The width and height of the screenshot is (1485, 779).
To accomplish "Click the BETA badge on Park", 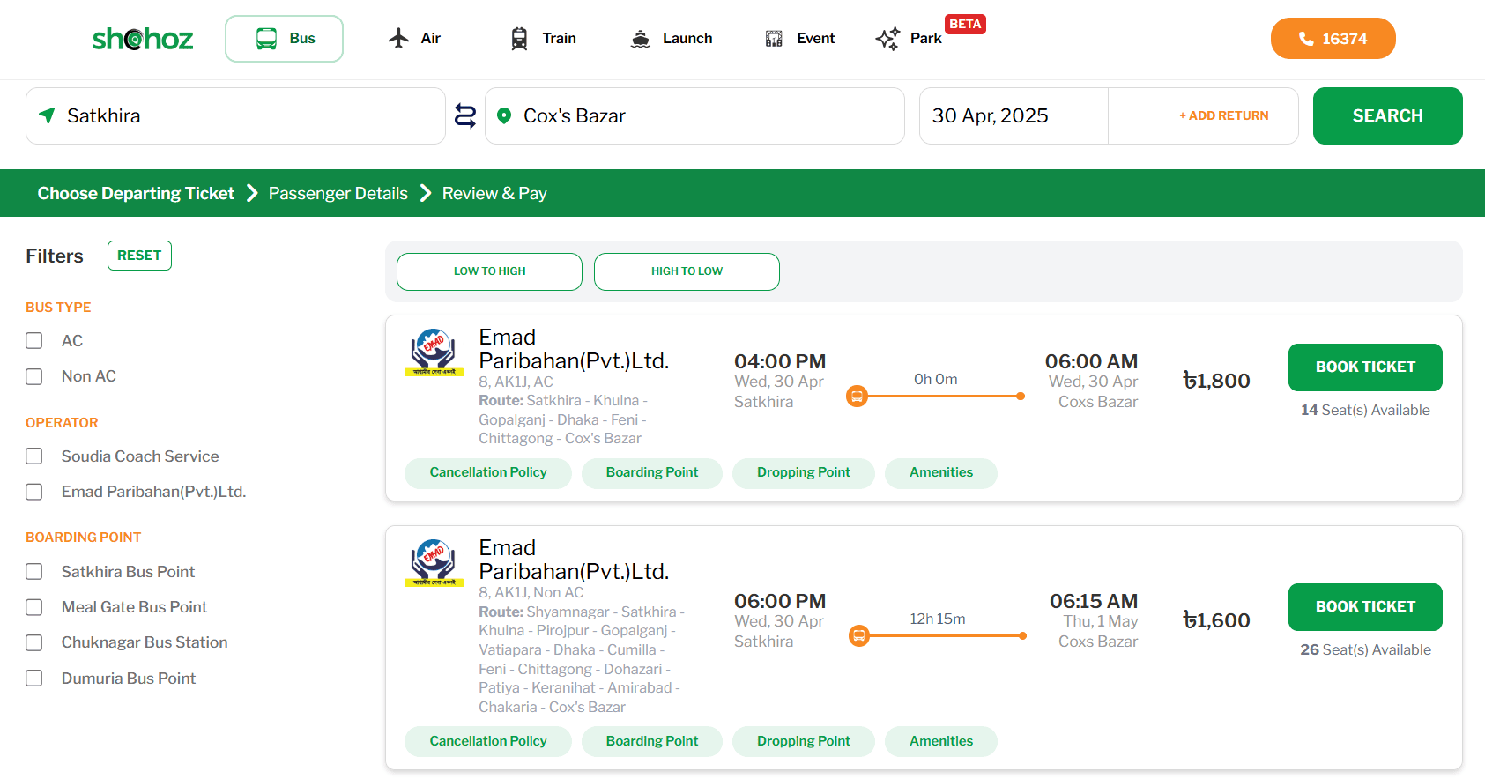I will 965,24.
